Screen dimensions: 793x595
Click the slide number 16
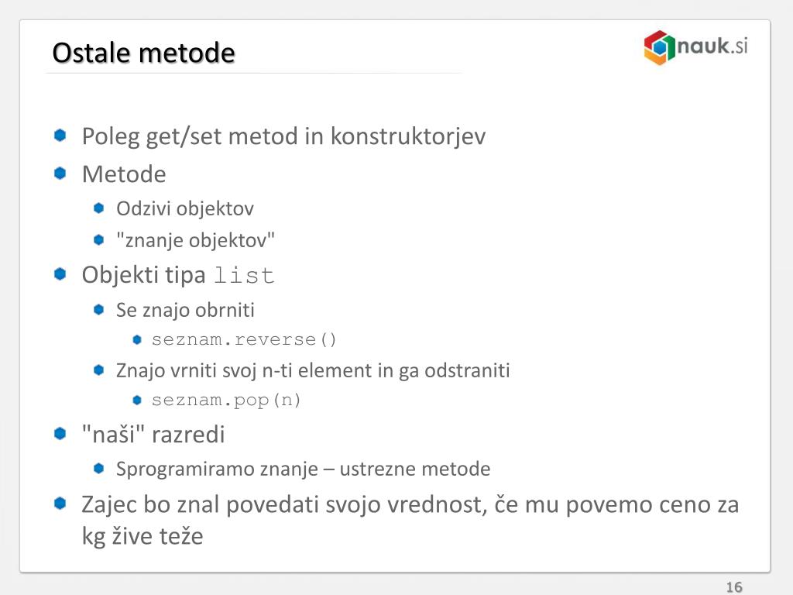[734, 587]
